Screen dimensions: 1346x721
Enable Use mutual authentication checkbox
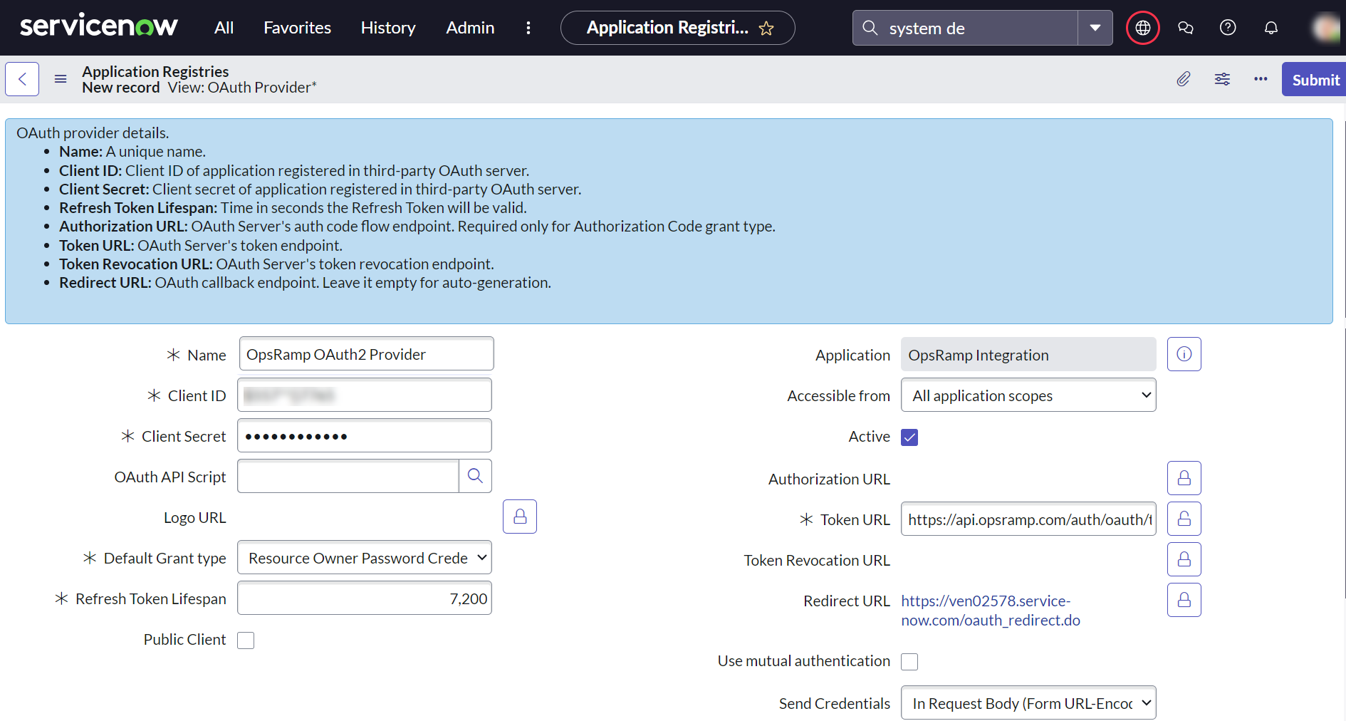tap(909, 661)
